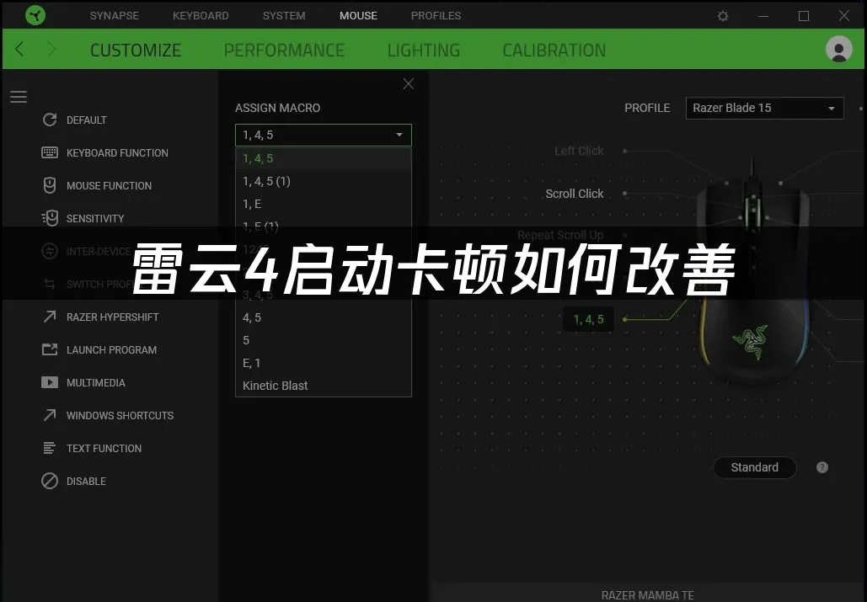The width and height of the screenshot is (867, 602).
Task: Click the Standard view button
Action: 755,467
